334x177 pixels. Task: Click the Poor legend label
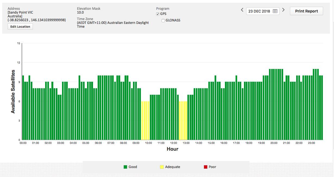click(x=212, y=167)
